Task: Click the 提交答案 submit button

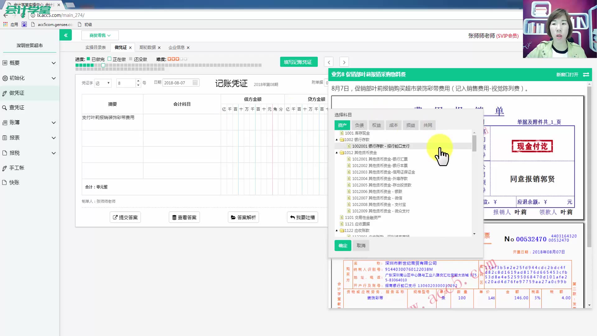Action: (125, 217)
